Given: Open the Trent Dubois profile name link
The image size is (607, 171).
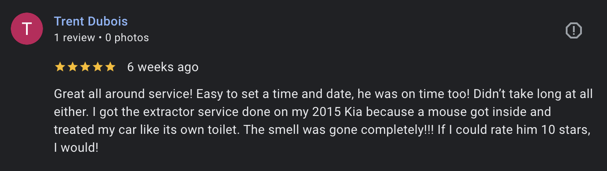Looking at the screenshot, I should pos(91,21).
